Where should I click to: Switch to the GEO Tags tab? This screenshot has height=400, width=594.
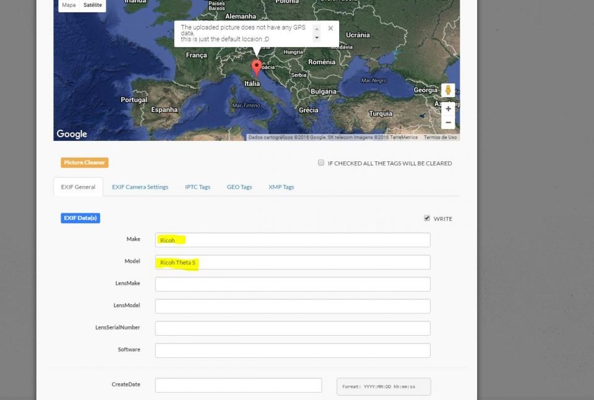click(x=239, y=187)
